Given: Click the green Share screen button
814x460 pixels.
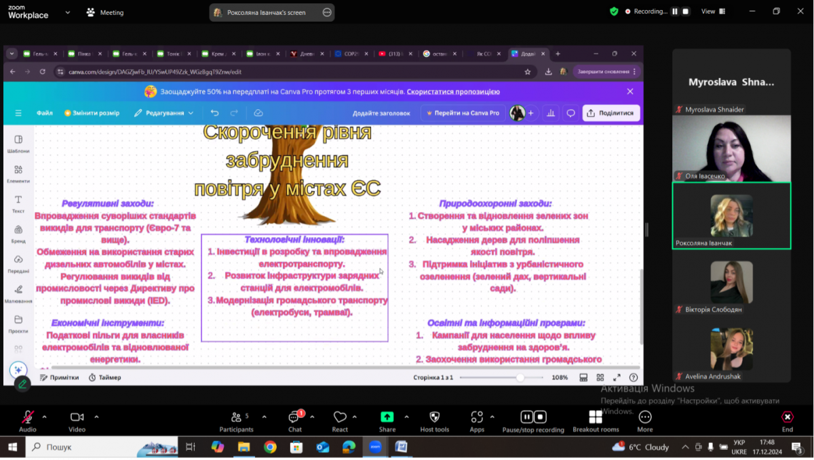Looking at the screenshot, I should coord(387,417).
